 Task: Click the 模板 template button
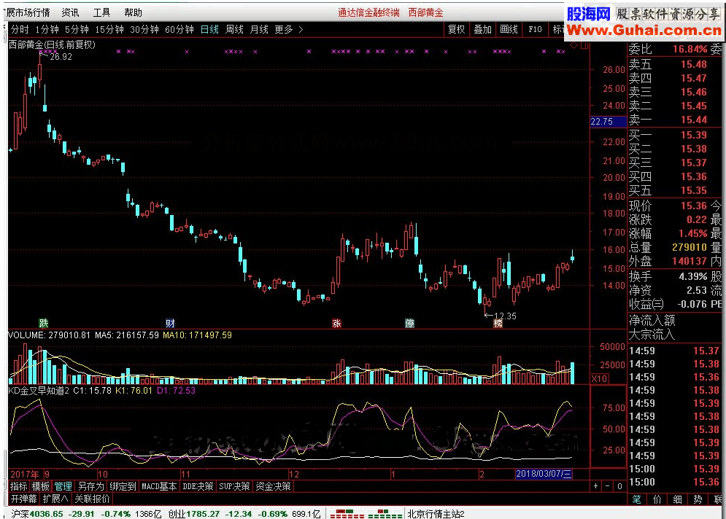click(41, 486)
